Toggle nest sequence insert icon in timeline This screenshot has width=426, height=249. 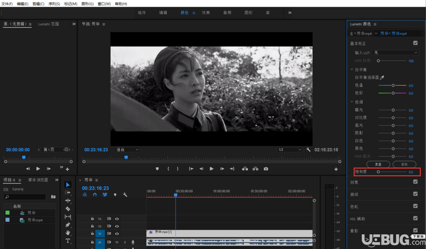tap(85, 195)
